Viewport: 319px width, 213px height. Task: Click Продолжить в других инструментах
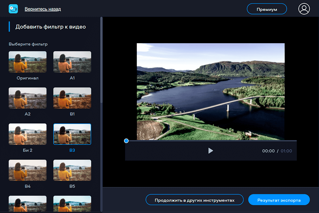(x=194, y=200)
